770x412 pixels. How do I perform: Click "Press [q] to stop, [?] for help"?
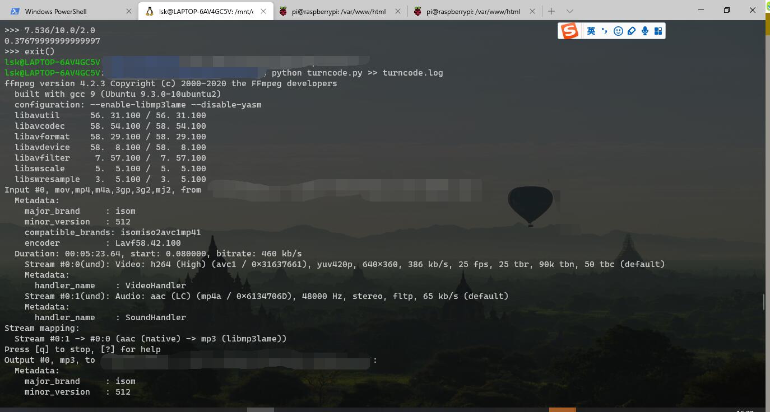82,349
